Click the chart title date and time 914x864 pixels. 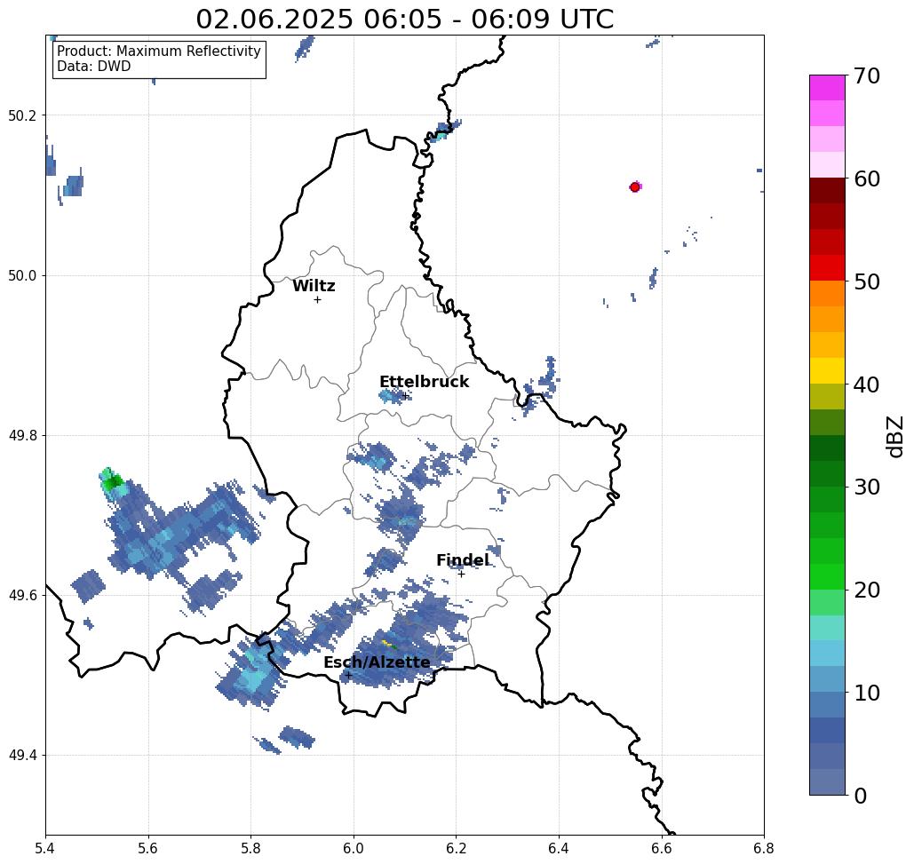pyautogui.click(x=404, y=19)
